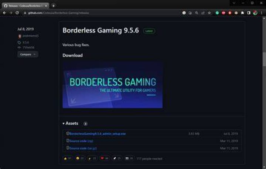Image resolution: width=266 pixels, height=169 pixels.
Task: Download BorderlessGaming9.5.6_admin_setup.exe
Action: coord(98,134)
